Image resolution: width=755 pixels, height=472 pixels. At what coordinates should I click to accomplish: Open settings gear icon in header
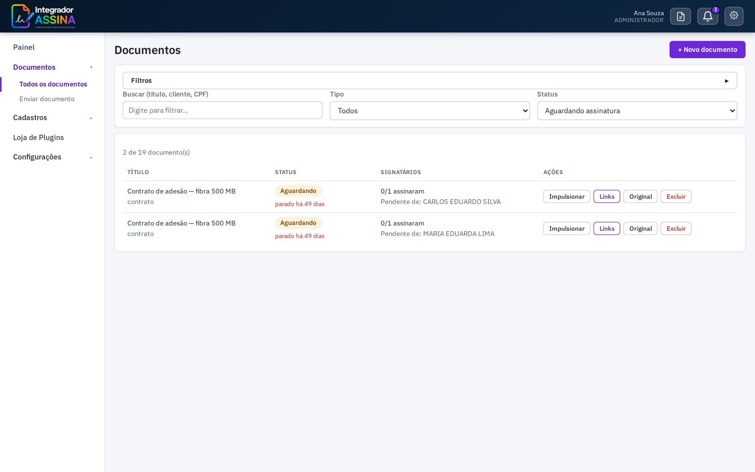734,16
